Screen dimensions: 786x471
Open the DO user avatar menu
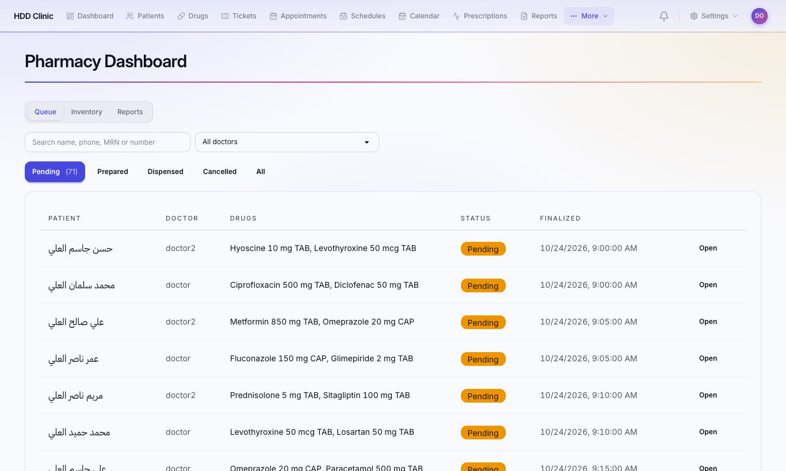click(x=760, y=16)
